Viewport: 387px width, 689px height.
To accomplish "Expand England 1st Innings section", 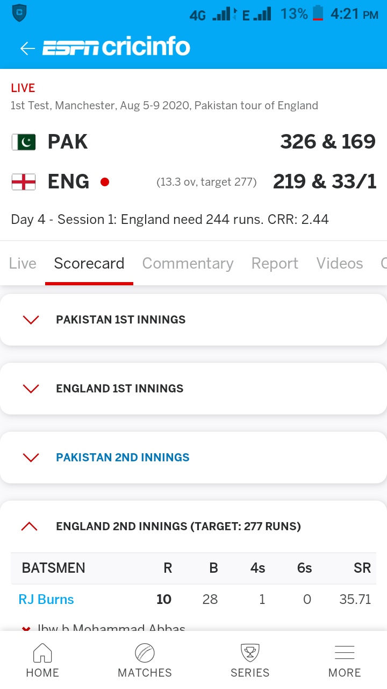I will coord(193,389).
